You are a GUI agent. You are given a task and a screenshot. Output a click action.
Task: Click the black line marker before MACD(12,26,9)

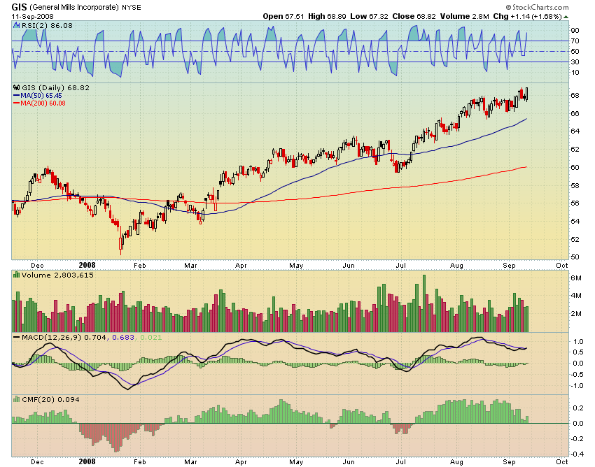pyautogui.click(x=16, y=338)
